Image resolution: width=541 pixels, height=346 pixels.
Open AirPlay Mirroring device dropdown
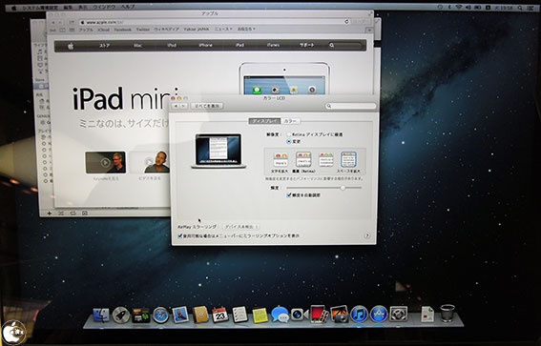click(x=240, y=227)
